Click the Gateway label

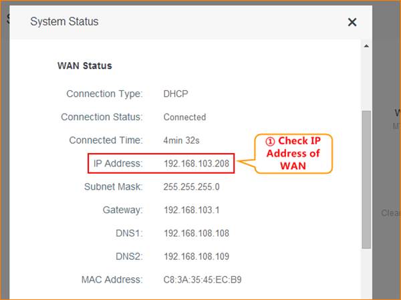[x=122, y=210]
